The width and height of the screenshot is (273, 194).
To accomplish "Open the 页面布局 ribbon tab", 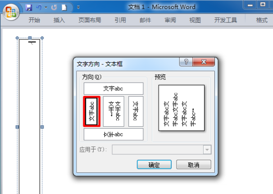I will coord(90,20).
